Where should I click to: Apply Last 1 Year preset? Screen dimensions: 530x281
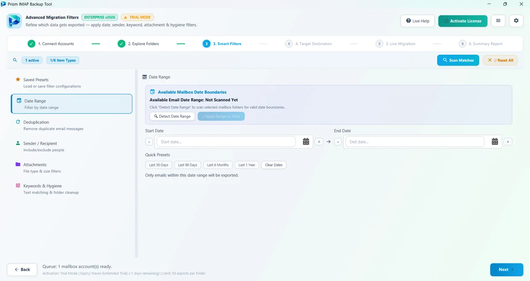[247, 165]
